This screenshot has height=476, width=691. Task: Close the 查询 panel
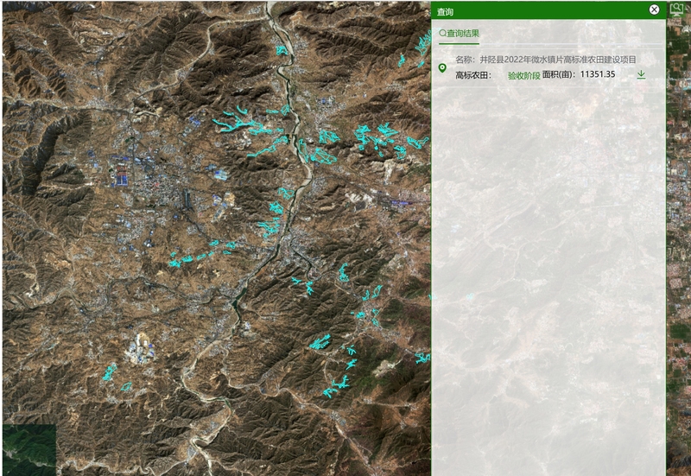[654, 10]
